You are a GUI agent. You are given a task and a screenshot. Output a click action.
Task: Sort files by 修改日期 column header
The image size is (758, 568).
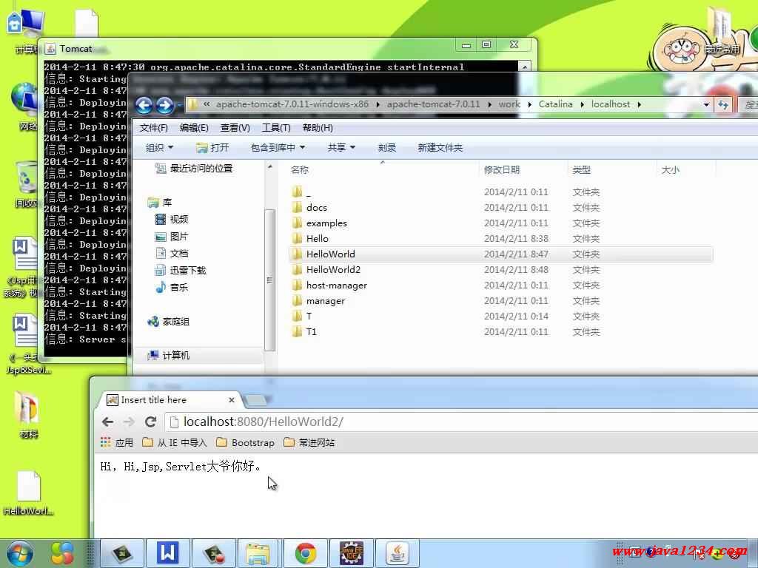coord(502,170)
